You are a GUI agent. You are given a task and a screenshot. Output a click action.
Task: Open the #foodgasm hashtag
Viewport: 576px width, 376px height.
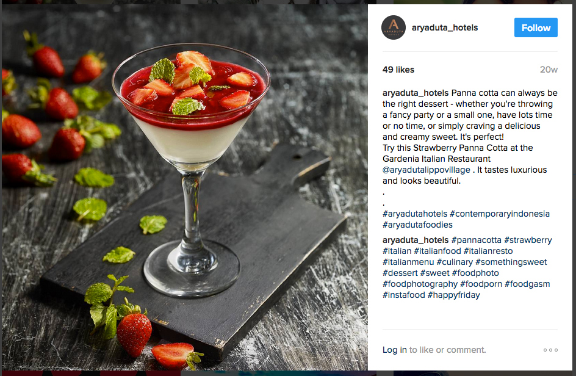click(527, 284)
